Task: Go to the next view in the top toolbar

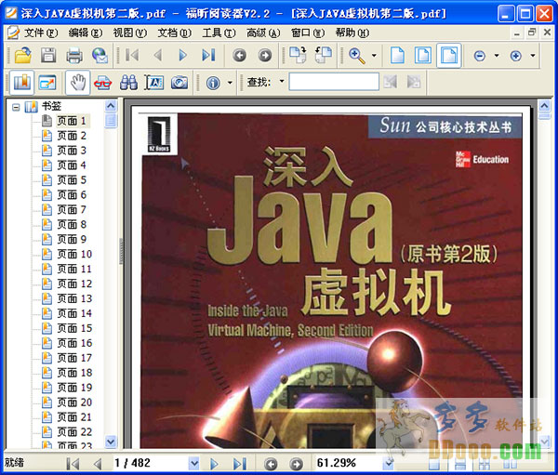Action: click(x=265, y=56)
